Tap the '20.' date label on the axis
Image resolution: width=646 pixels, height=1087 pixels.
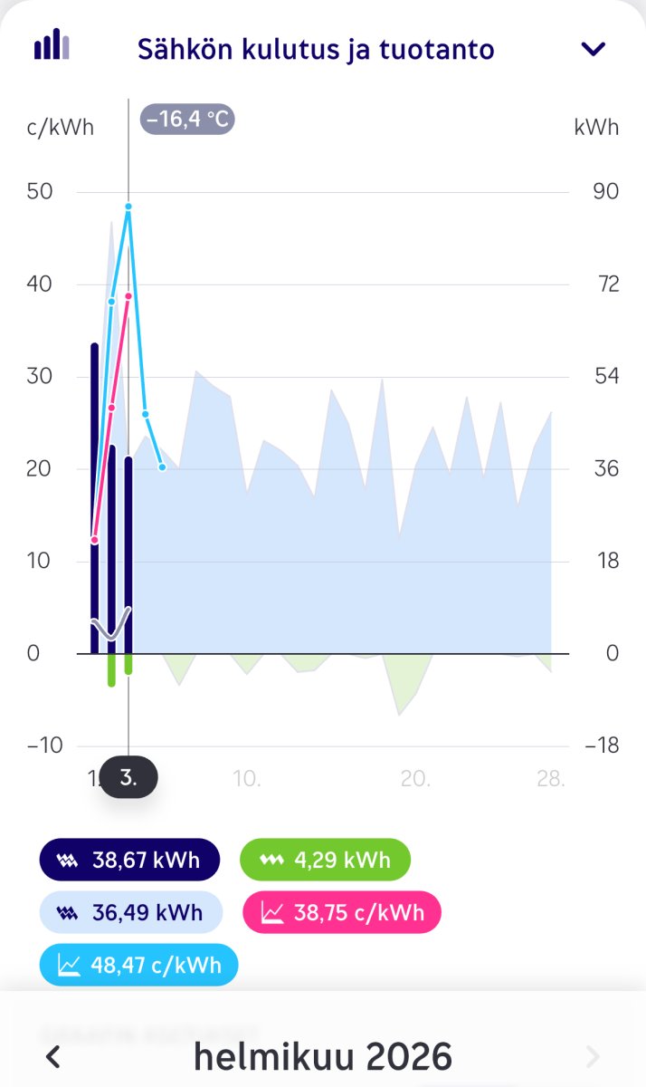(415, 778)
